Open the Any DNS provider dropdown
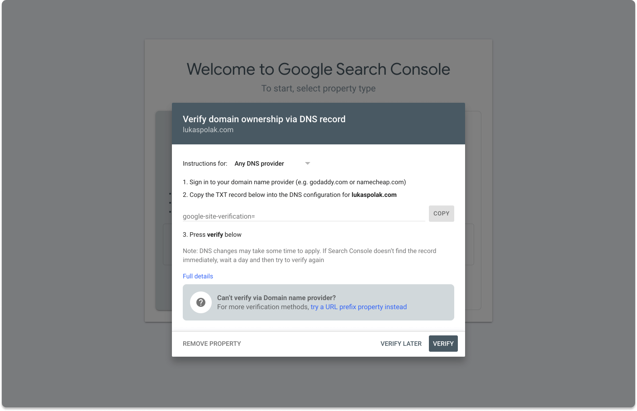 coord(259,163)
